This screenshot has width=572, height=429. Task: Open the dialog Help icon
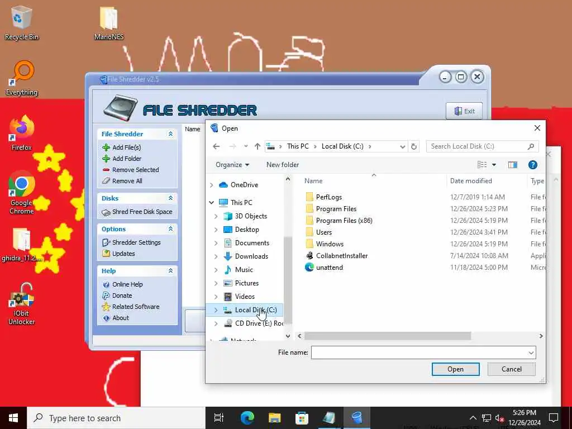click(532, 165)
